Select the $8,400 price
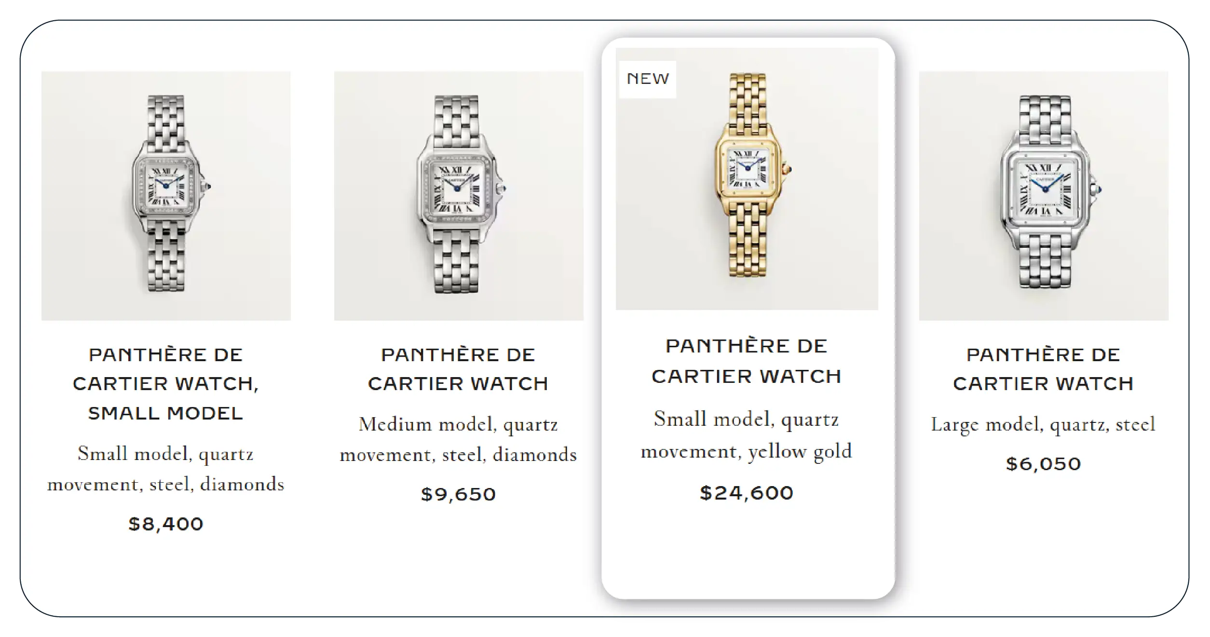The width and height of the screenshot is (1210, 637). click(166, 524)
